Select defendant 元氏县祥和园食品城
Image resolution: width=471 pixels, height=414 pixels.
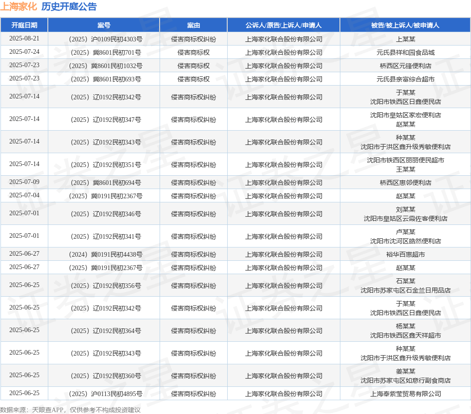406,52
